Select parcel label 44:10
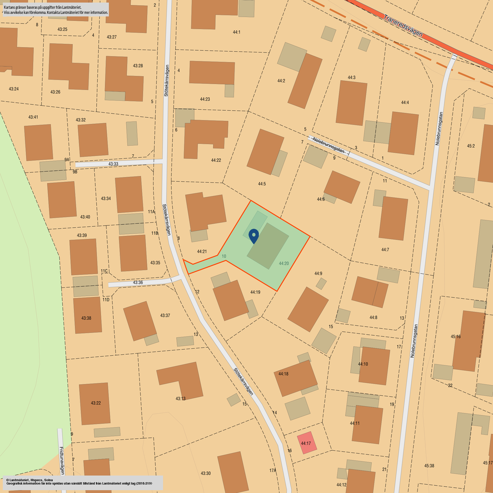Image resolution: width=493 pixels, height=493 pixels. coord(363,364)
